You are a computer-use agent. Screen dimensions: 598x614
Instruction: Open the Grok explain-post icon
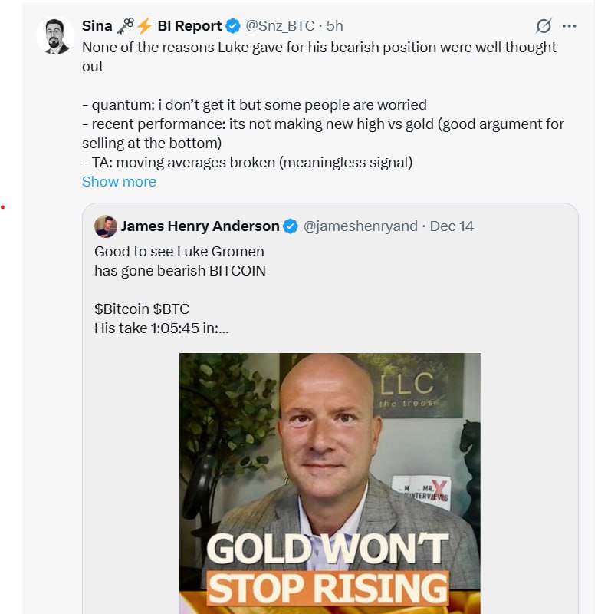(x=544, y=26)
